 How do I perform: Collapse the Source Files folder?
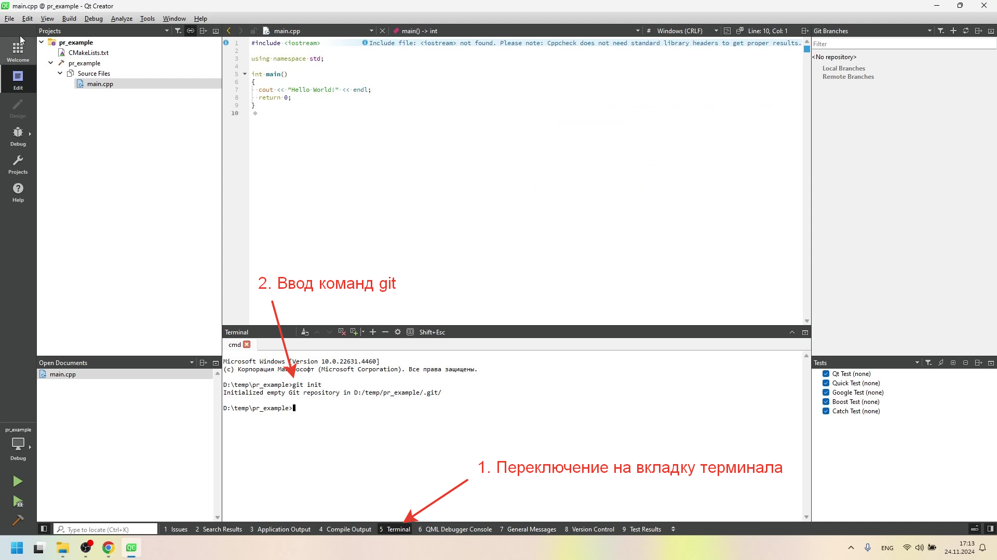pyautogui.click(x=60, y=73)
